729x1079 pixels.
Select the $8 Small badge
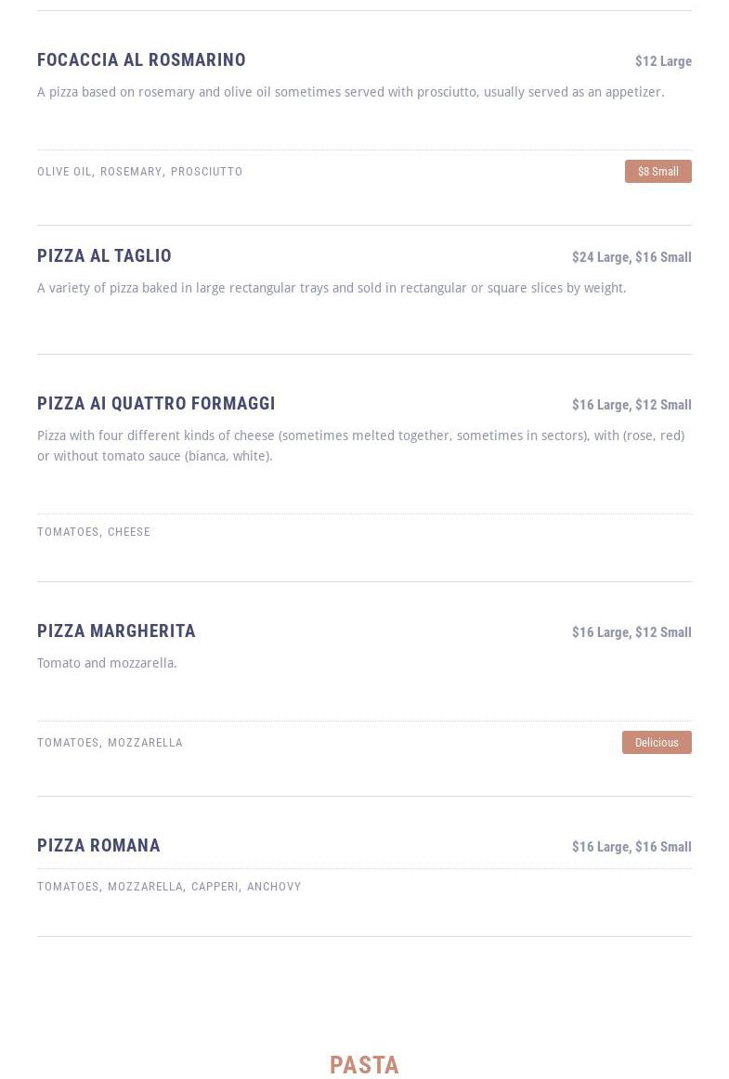click(x=657, y=172)
